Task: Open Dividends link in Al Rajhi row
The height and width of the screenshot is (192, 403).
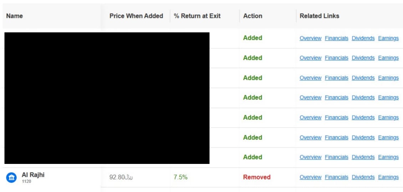Action: pyautogui.click(x=363, y=177)
